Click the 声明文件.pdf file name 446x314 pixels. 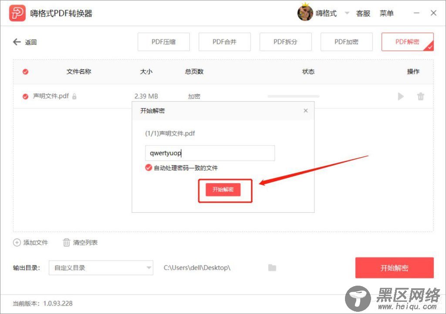(x=51, y=96)
